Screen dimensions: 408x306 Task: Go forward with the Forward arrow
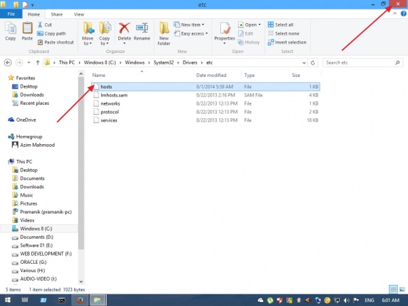(x=19, y=63)
